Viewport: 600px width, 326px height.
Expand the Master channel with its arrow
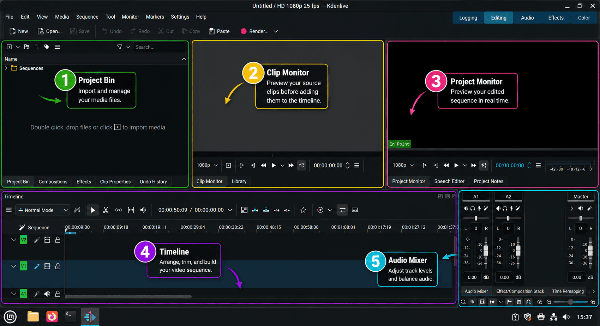[x=572, y=208]
